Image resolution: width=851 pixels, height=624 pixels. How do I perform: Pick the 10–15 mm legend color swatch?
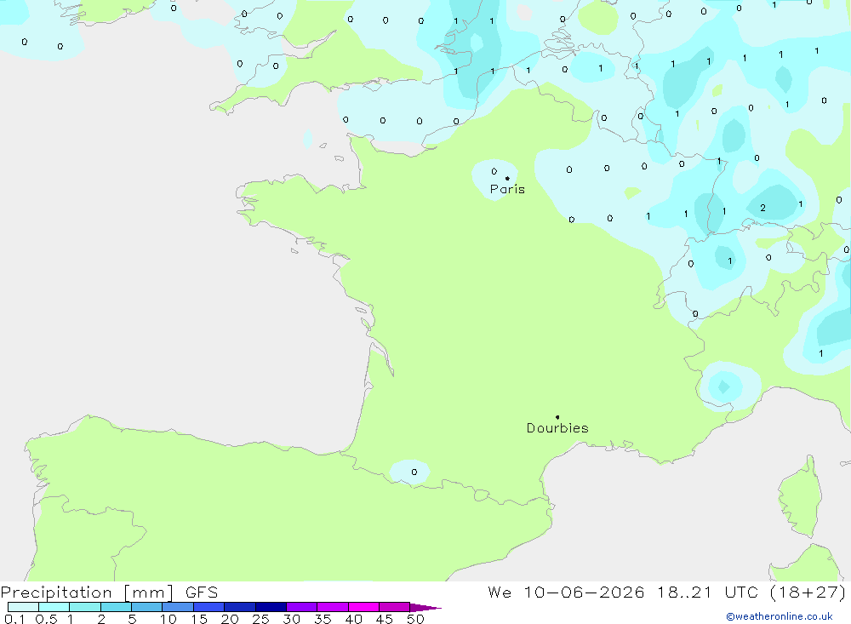point(178,607)
